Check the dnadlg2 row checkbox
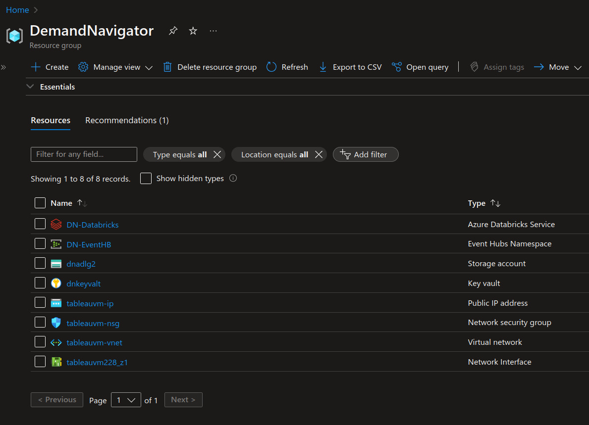589x425 pixels. point(40,263)
